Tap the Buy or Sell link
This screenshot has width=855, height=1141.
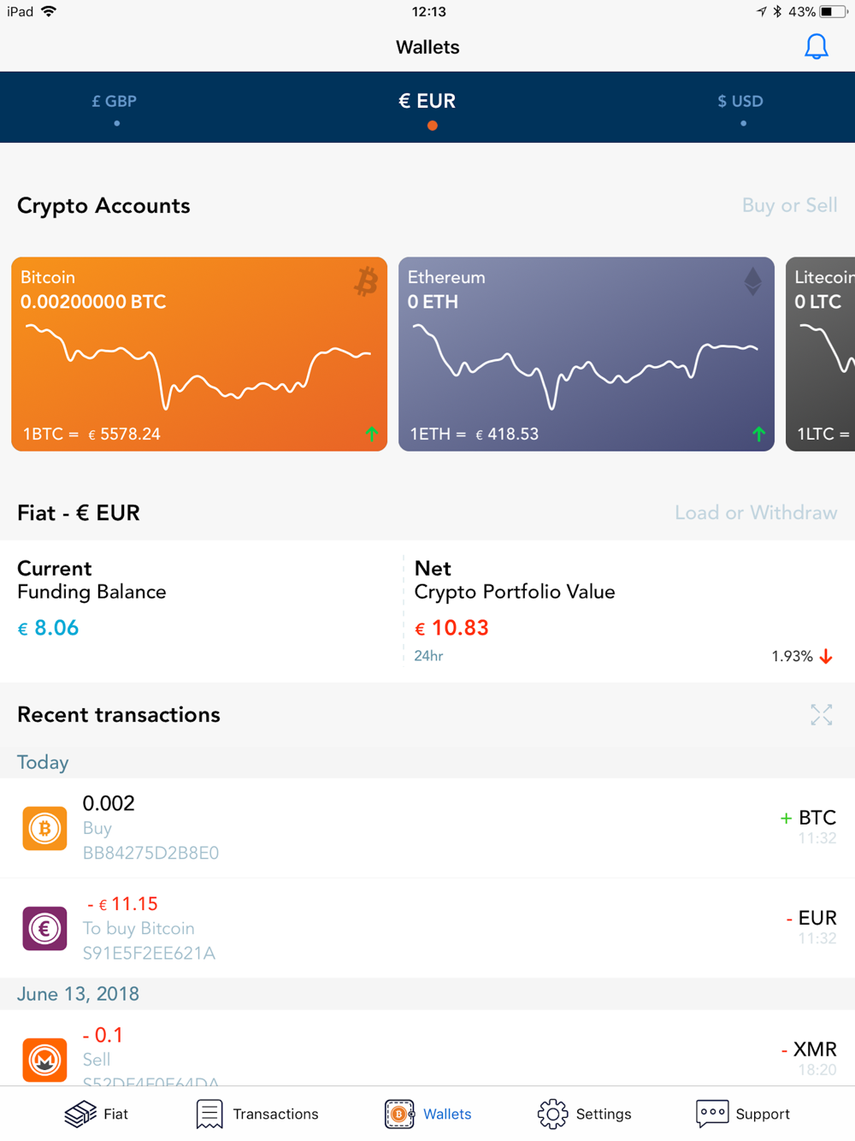coord(789,205)
